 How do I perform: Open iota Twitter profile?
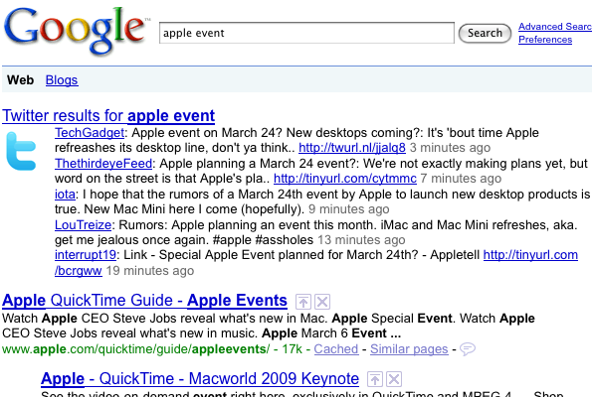[x=65, y=195]
